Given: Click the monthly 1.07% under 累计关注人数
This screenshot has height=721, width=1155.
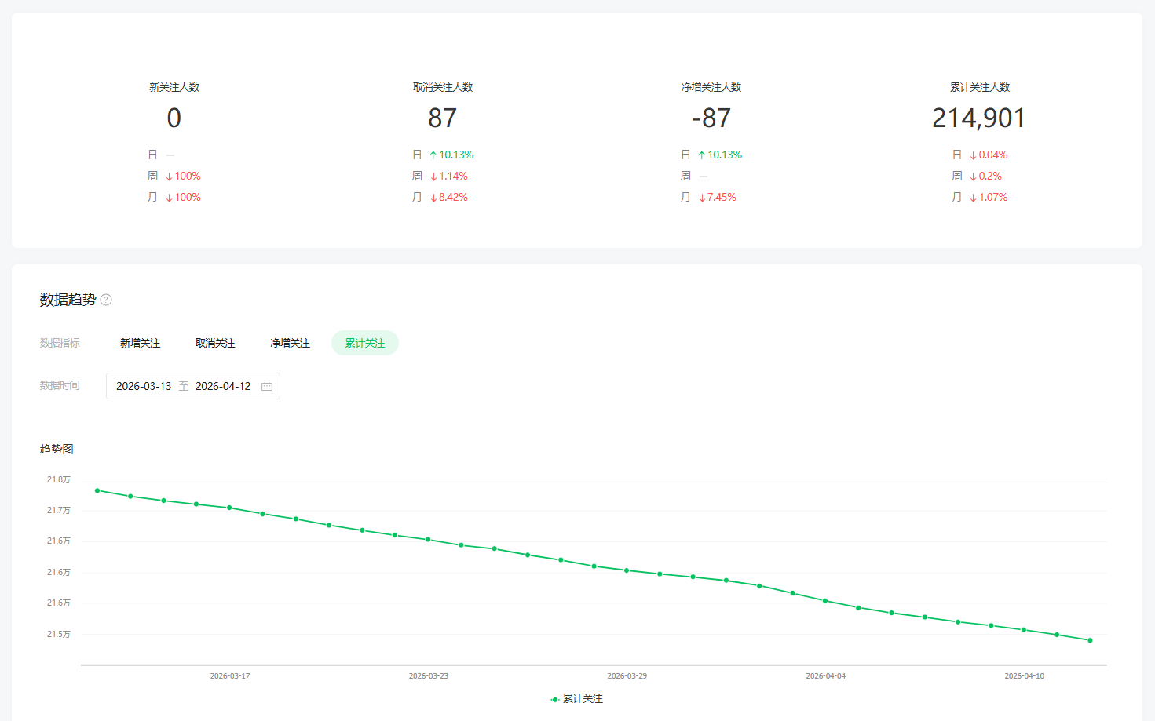Looking at the screenshot, I should pyautogui.click(x=992, y=197).
